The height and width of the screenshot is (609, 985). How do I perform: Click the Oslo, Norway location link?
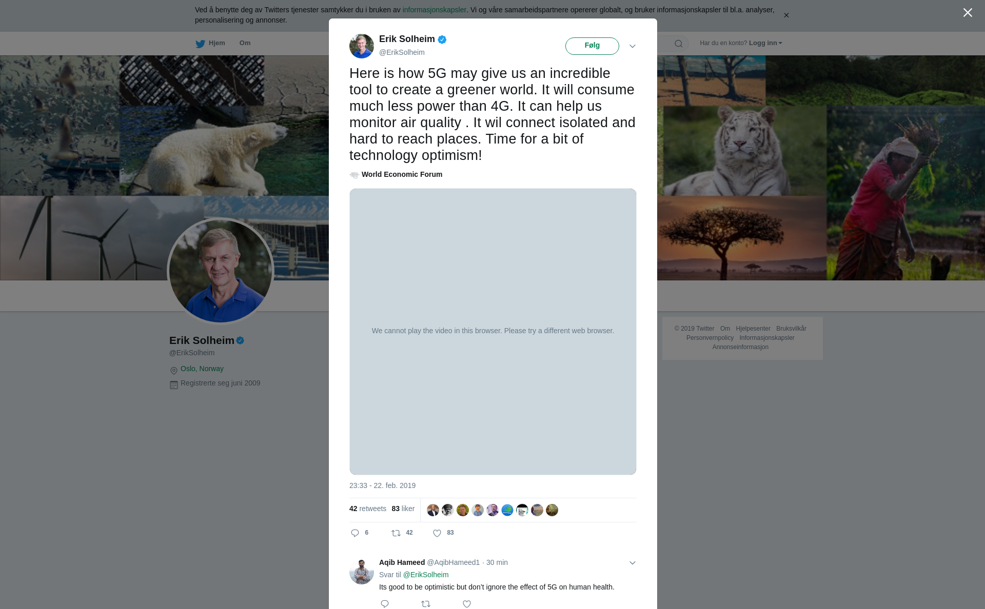pos(202,369)
